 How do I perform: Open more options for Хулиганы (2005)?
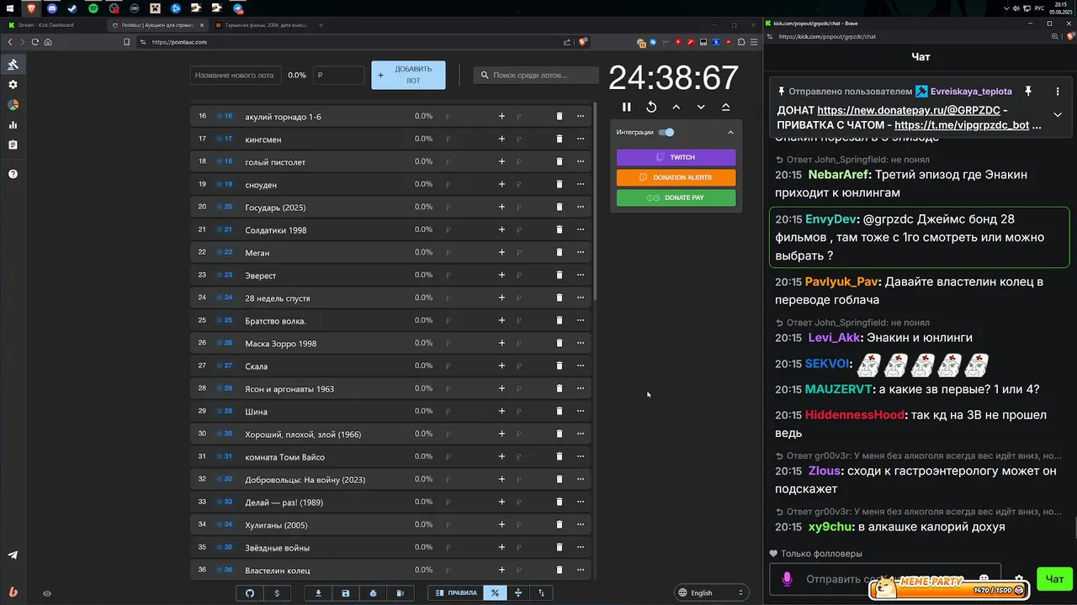[581, 524]
